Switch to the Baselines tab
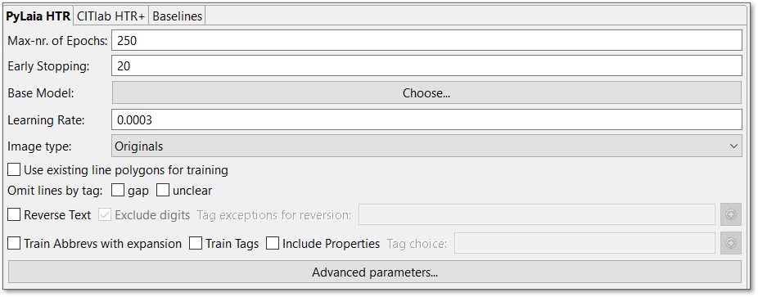 point(177,16)
